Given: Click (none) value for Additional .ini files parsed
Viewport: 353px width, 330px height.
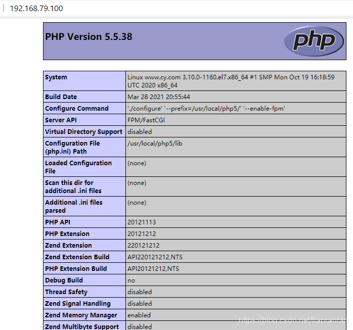Looking at the screenshot, I should pos(137,203).
